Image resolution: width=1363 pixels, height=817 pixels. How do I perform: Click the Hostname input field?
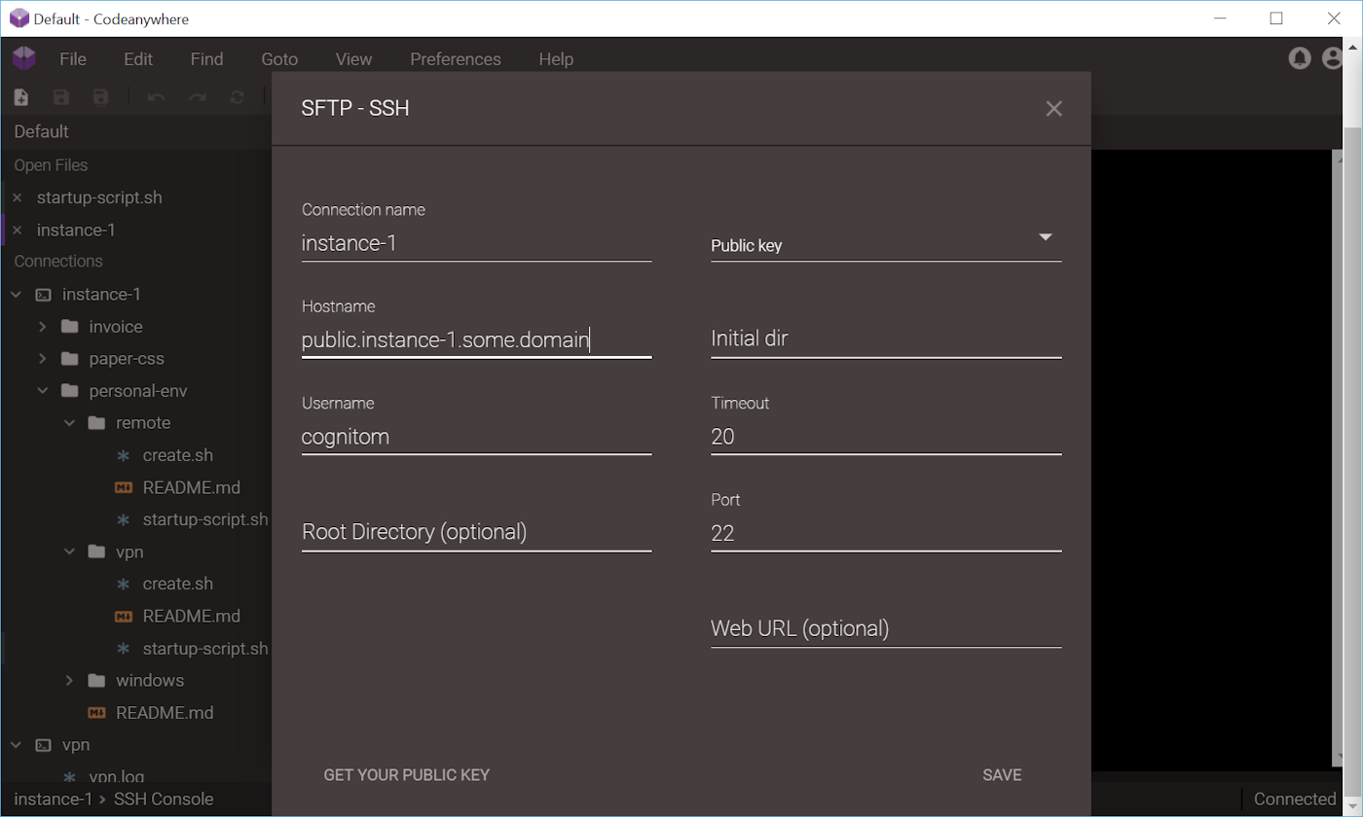pos(477,339)
